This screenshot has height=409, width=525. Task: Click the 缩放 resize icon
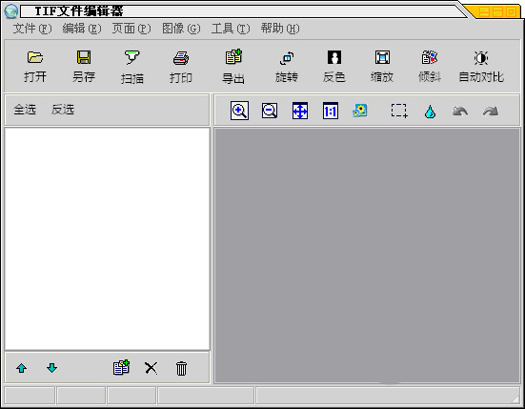382,57
